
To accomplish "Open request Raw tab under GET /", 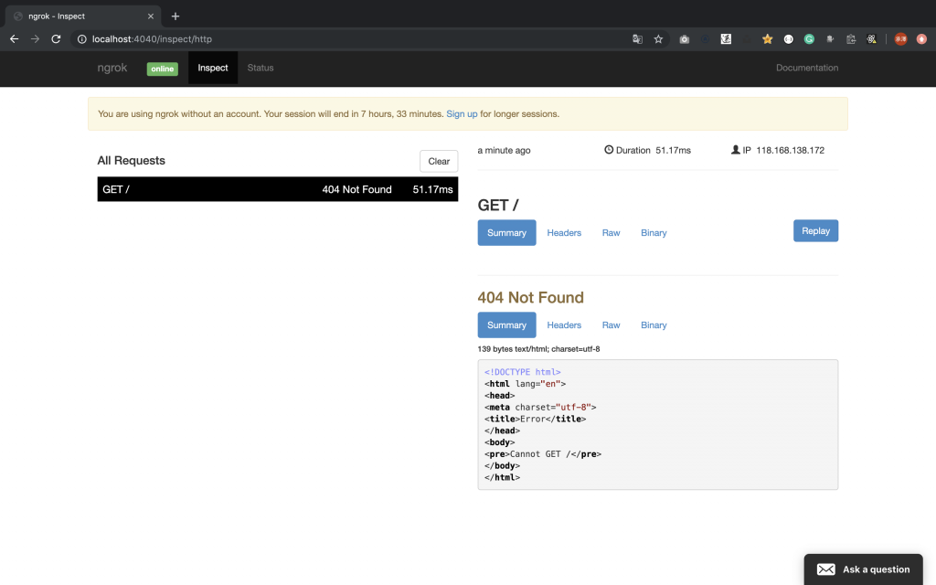I will pyautogui.click(x=611, y=233).
